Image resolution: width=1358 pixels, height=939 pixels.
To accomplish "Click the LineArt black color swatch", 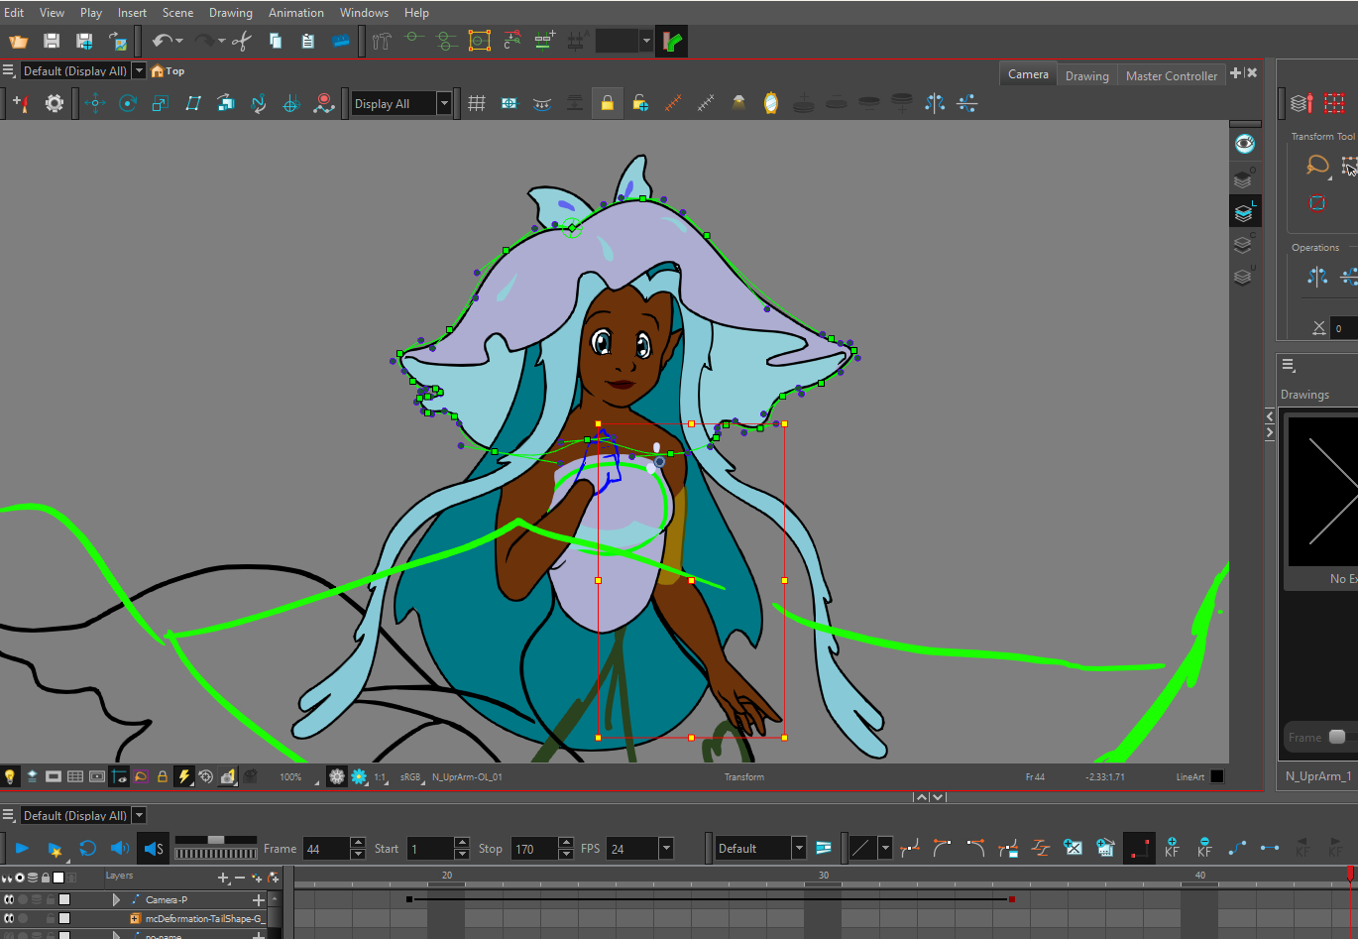I will [x=1217, y=776].
